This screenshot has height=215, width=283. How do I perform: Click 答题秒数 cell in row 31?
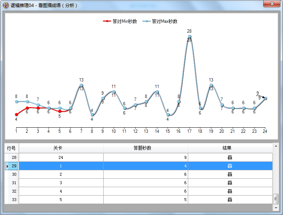[146, 183]
